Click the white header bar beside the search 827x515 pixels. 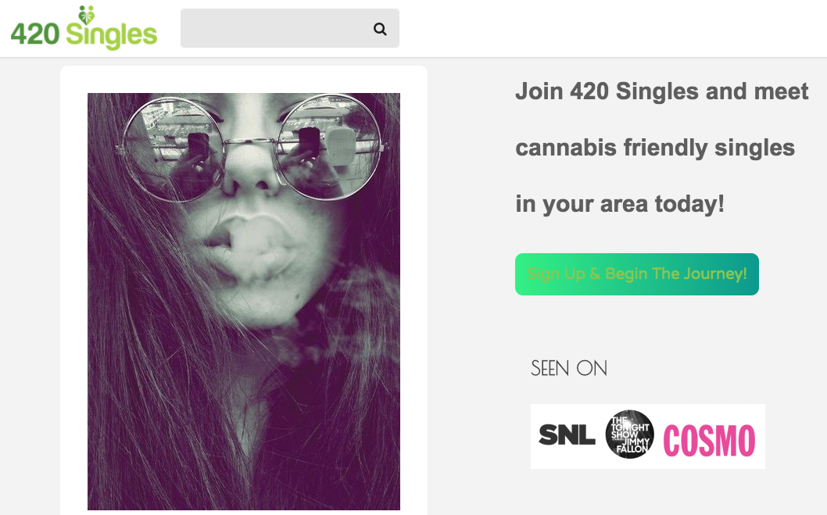click(612, 28)
